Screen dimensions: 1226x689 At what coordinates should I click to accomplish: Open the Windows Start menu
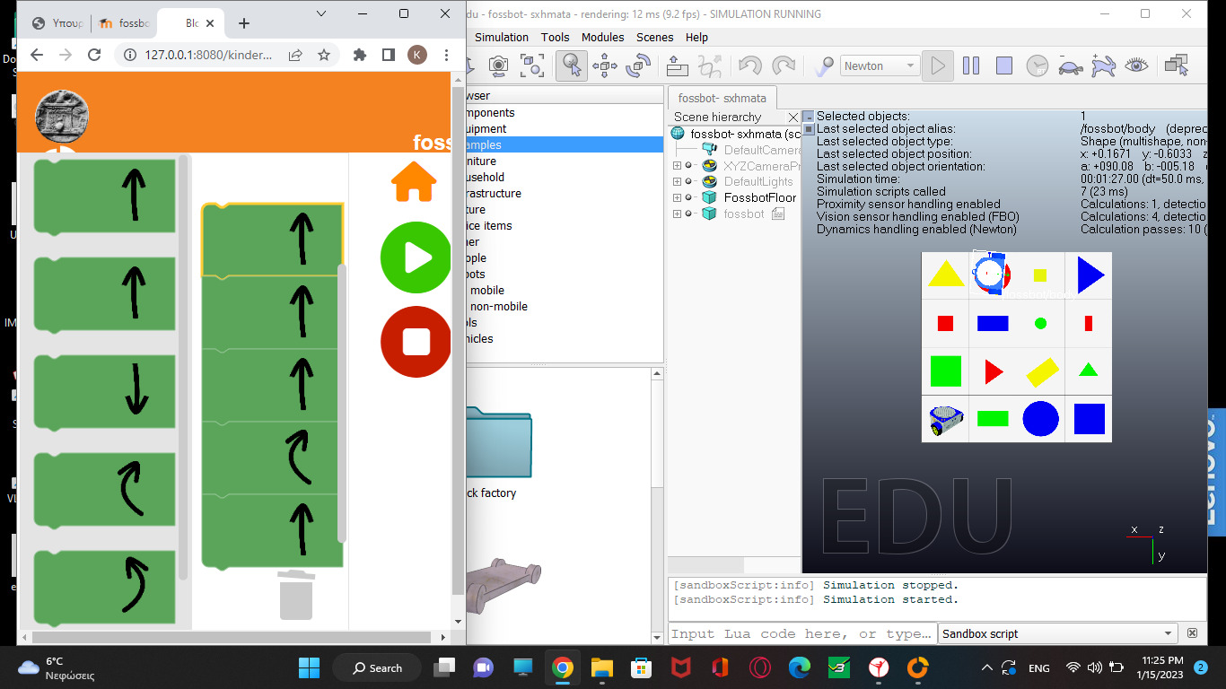[309, 667]
